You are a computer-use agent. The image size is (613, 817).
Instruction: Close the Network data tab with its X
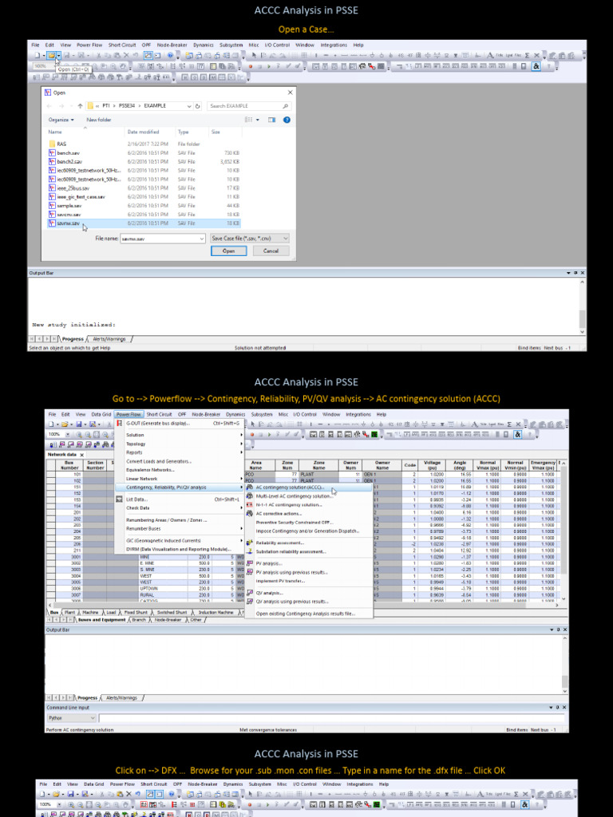coord(82,455)
